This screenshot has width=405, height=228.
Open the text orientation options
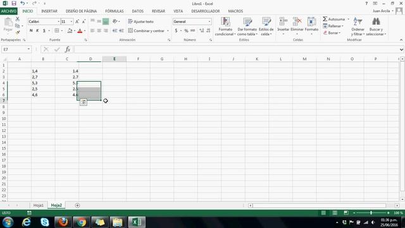(x=116, y=22)
